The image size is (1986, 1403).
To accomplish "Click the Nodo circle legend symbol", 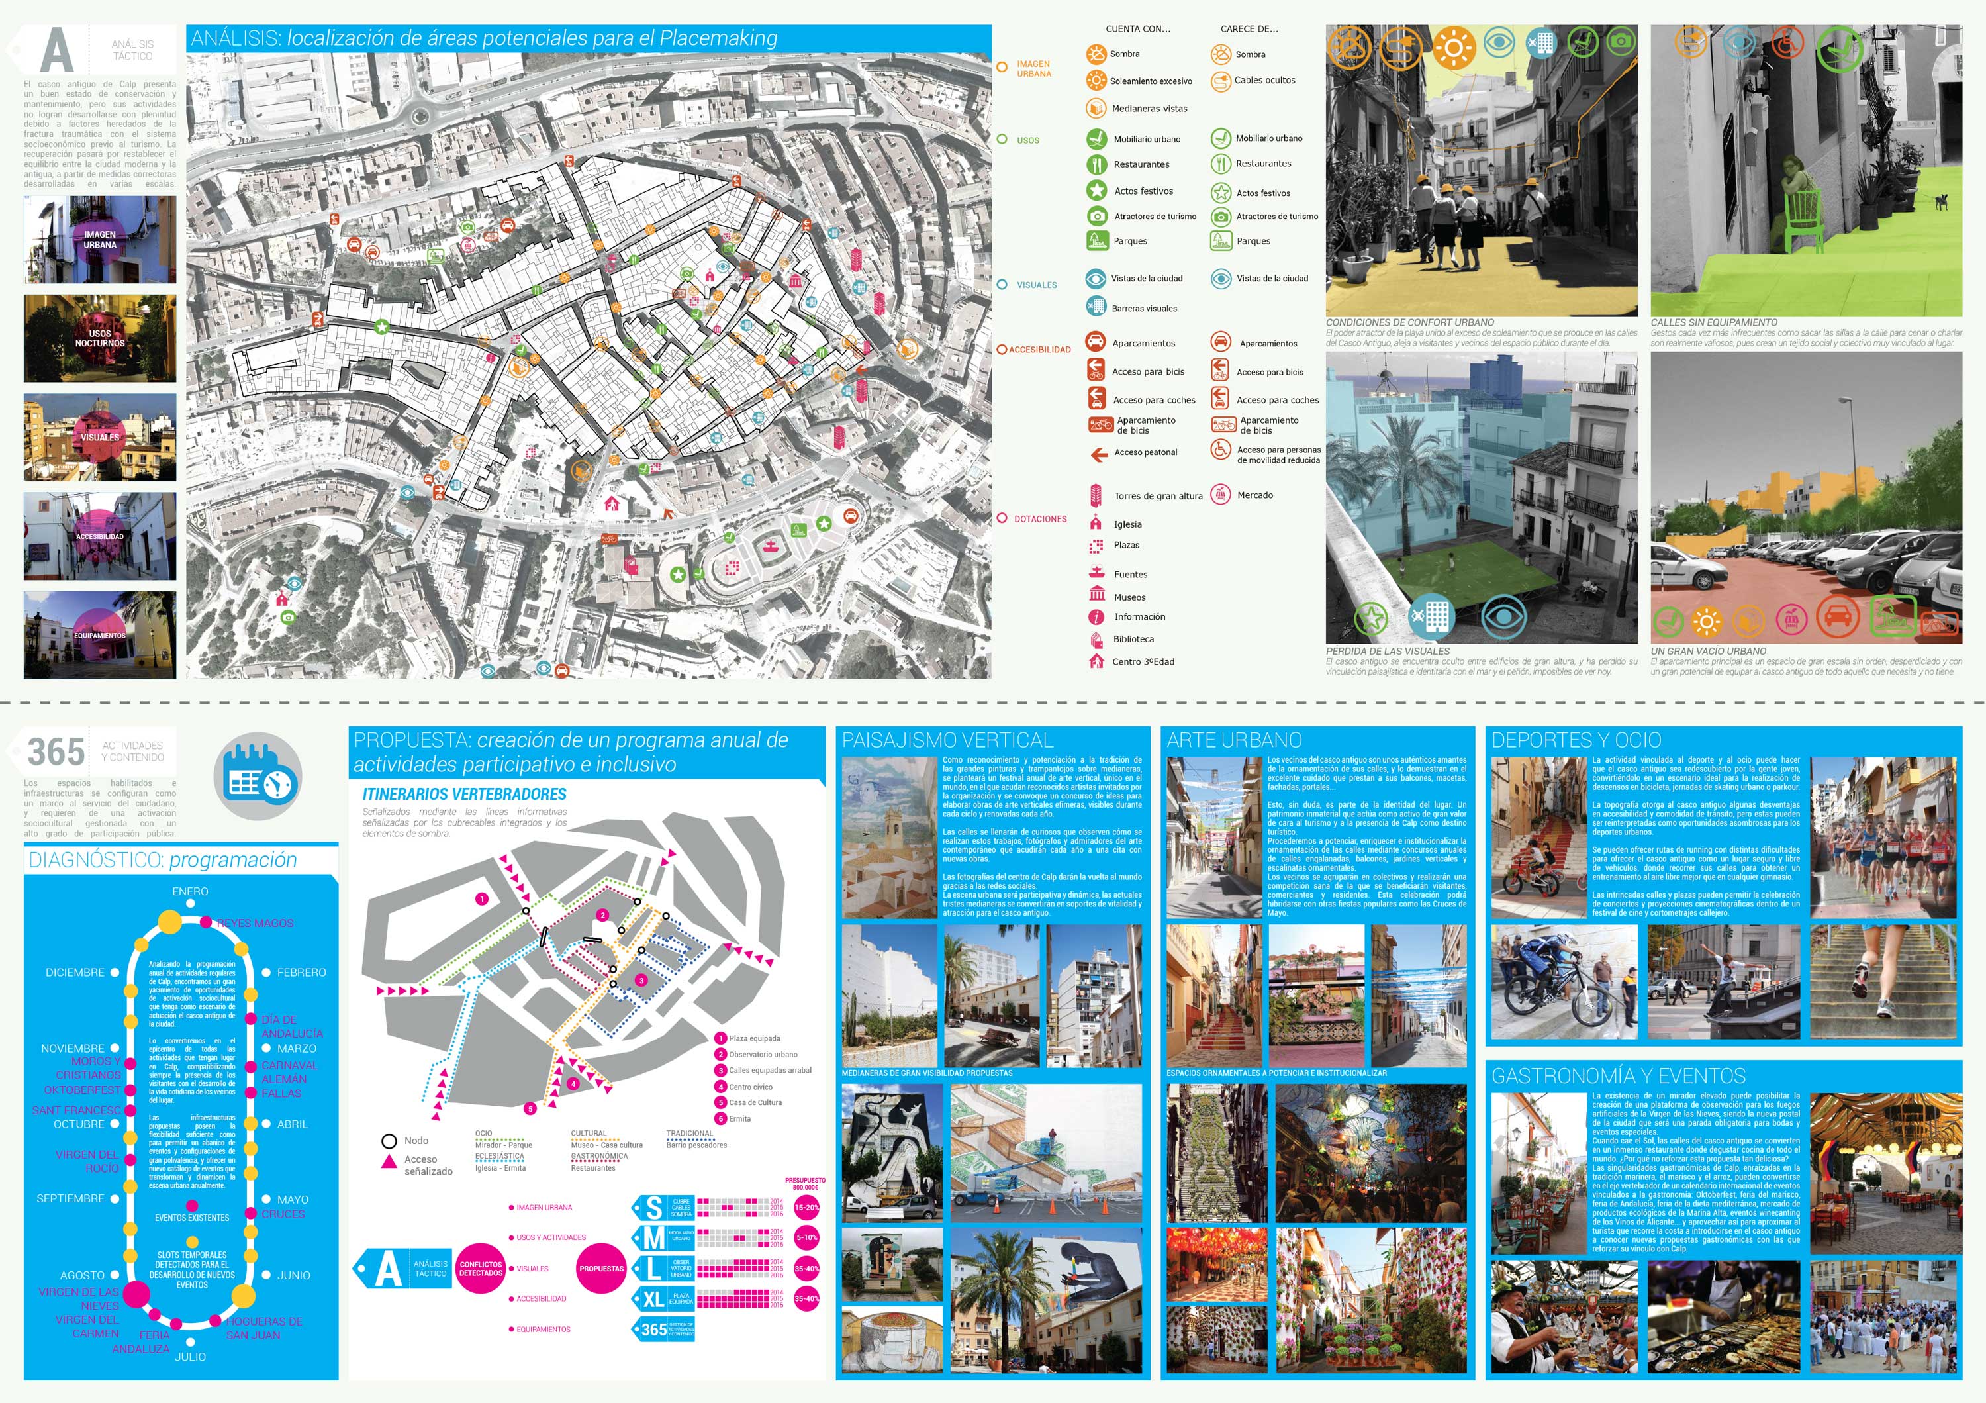I will [389, 1141].
